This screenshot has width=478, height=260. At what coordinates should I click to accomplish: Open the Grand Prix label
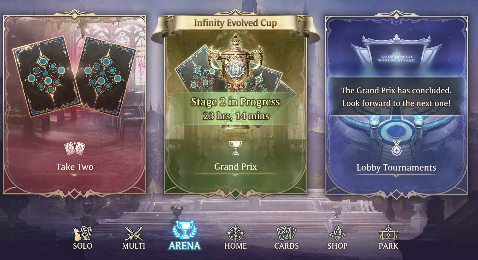236,167
